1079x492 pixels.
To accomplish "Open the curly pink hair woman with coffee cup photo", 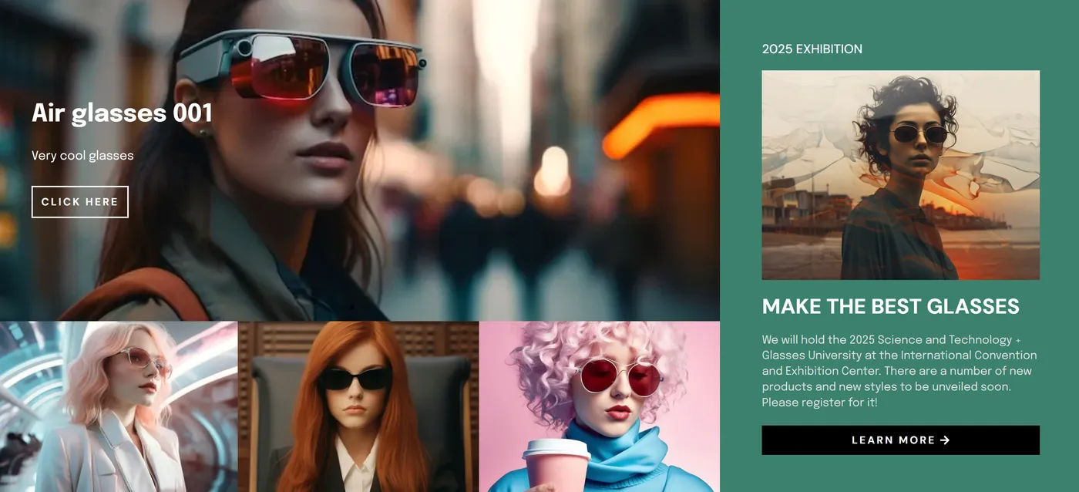I will (x=600, y=406).
